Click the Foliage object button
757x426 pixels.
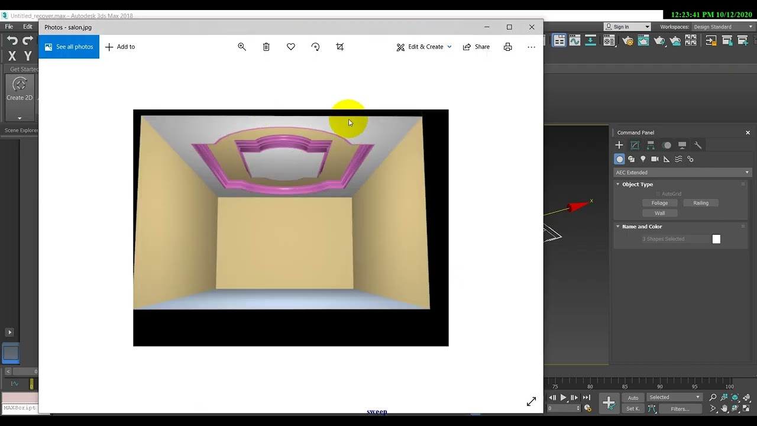click(x=659, y=203)
